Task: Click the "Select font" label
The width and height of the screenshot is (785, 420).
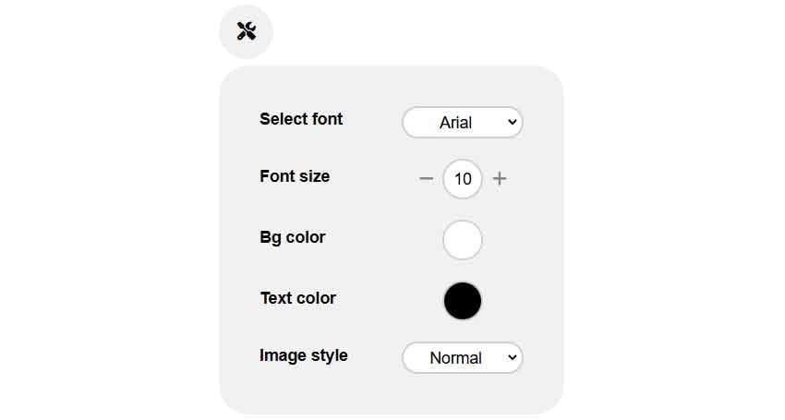Action: (x=301, y=119)
